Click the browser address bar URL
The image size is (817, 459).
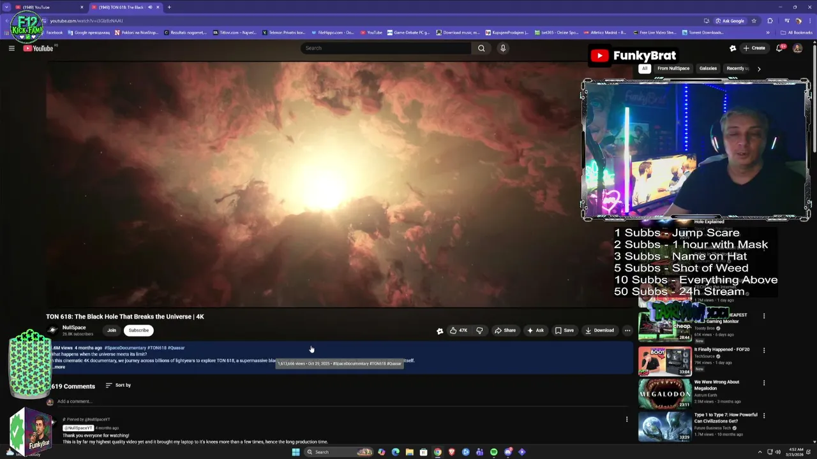point(86,21)
